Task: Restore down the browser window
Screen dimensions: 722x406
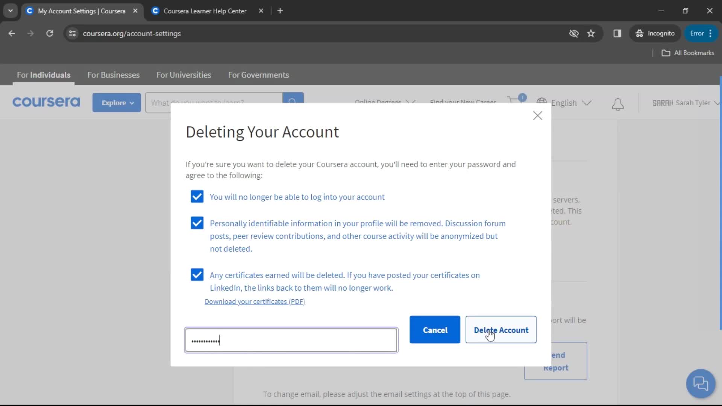Action: click(685, 11)
